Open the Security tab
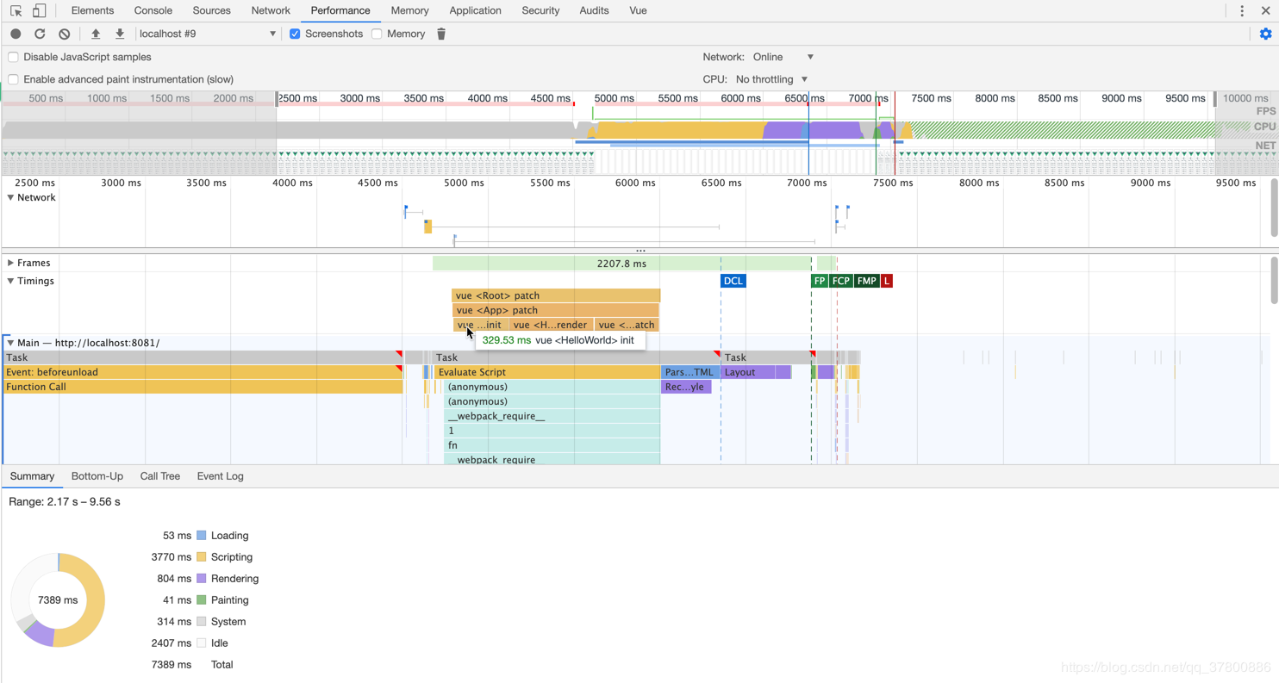The height and width of the screenshot is (683, 1279). [x=540, y=10]
